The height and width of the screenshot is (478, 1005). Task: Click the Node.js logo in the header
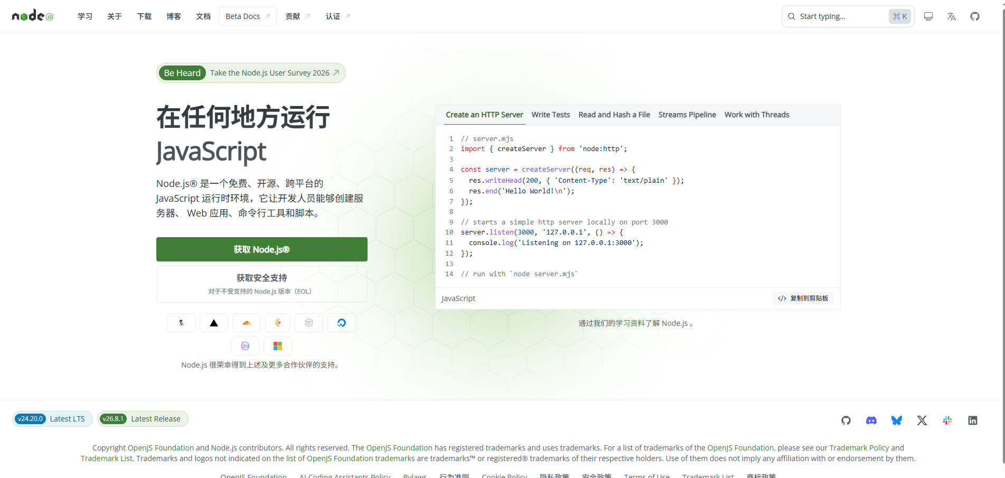(33, 16)
